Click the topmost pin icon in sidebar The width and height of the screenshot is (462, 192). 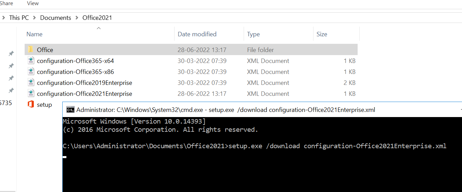point(11,53)
